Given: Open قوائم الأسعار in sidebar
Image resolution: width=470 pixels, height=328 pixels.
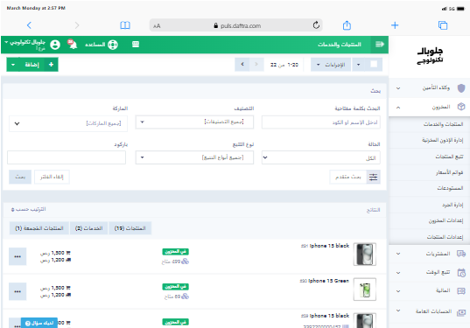Looking at the screenshot, I should point(449,172).
